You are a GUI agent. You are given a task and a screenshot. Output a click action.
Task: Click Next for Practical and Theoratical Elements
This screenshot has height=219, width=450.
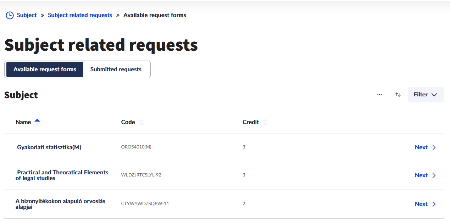click(x=421, y=175)
